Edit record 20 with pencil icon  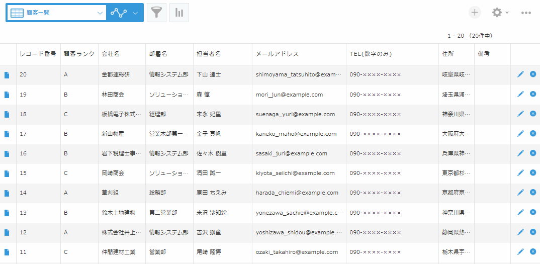coord(520,74)
